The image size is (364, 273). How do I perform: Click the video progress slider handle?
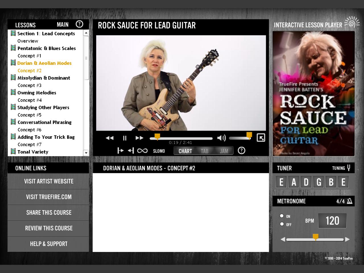coord(157,137)
